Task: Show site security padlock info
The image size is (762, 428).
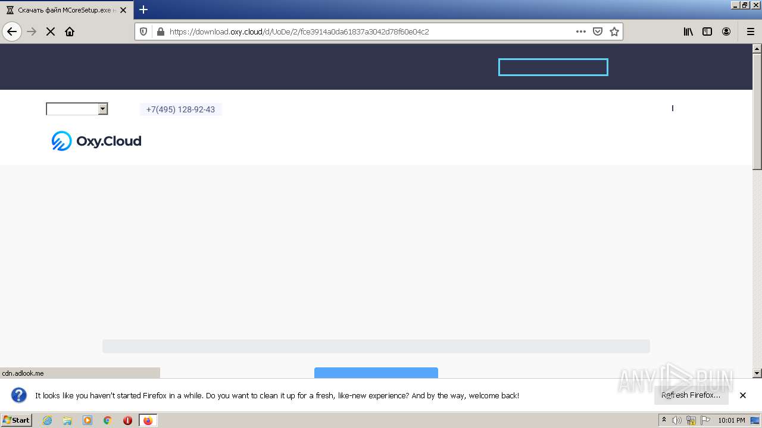Action: (x=160, y=32)
